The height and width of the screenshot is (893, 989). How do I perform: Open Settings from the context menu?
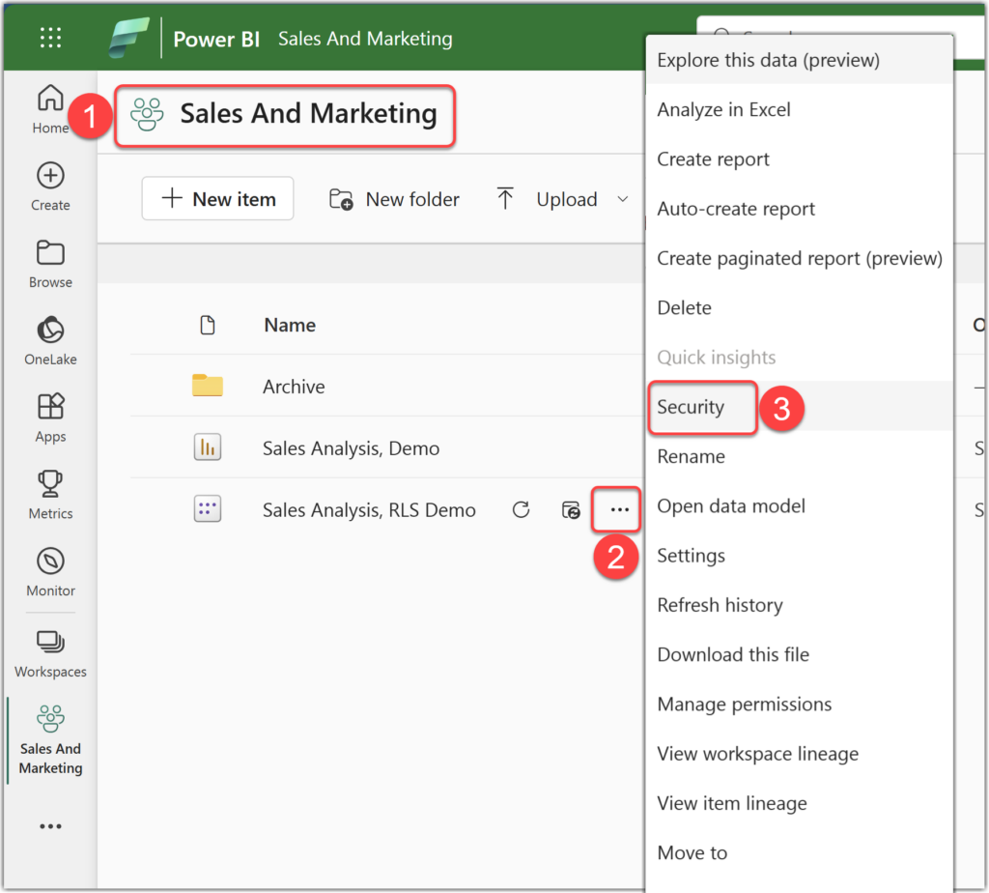(799, 556)
